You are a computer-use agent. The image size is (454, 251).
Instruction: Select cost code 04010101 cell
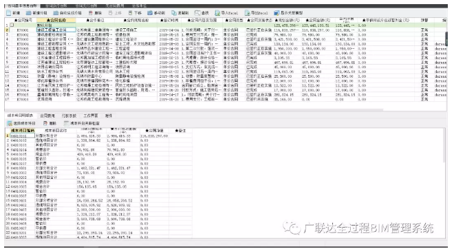[x=22, y=135]
